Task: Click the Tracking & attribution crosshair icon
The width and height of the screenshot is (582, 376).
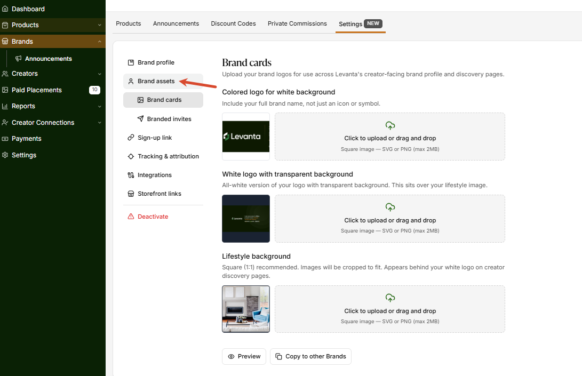Action: pyautogui.click(x=131, y=156)
